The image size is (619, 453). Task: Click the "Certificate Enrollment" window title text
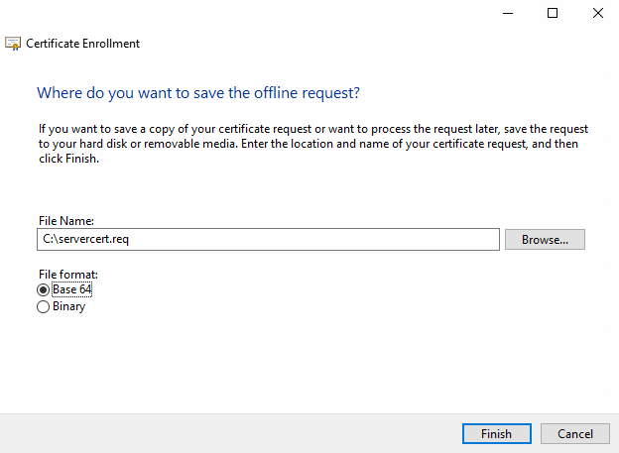[82, 44]
